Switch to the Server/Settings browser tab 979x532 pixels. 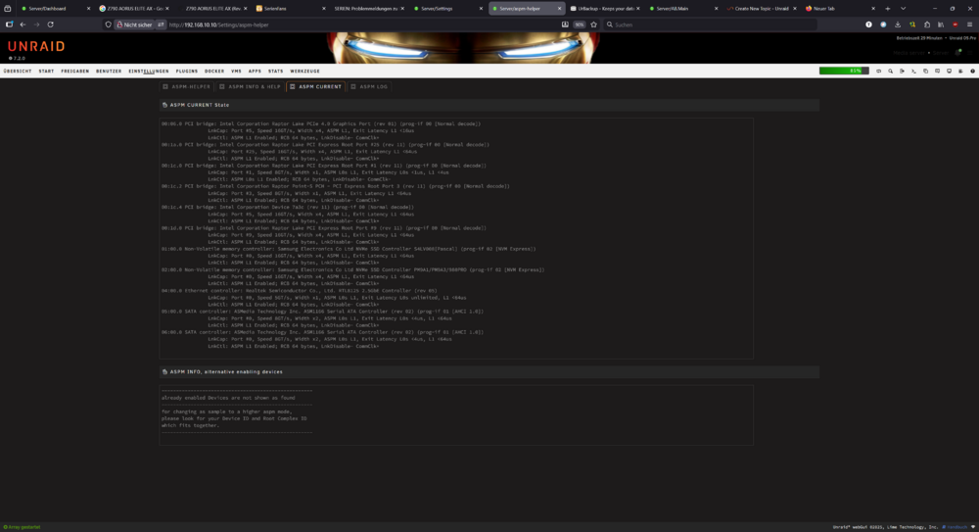coord(447,9)
